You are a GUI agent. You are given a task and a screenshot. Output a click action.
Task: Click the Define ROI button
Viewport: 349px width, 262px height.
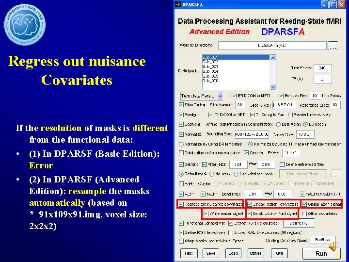299,223
